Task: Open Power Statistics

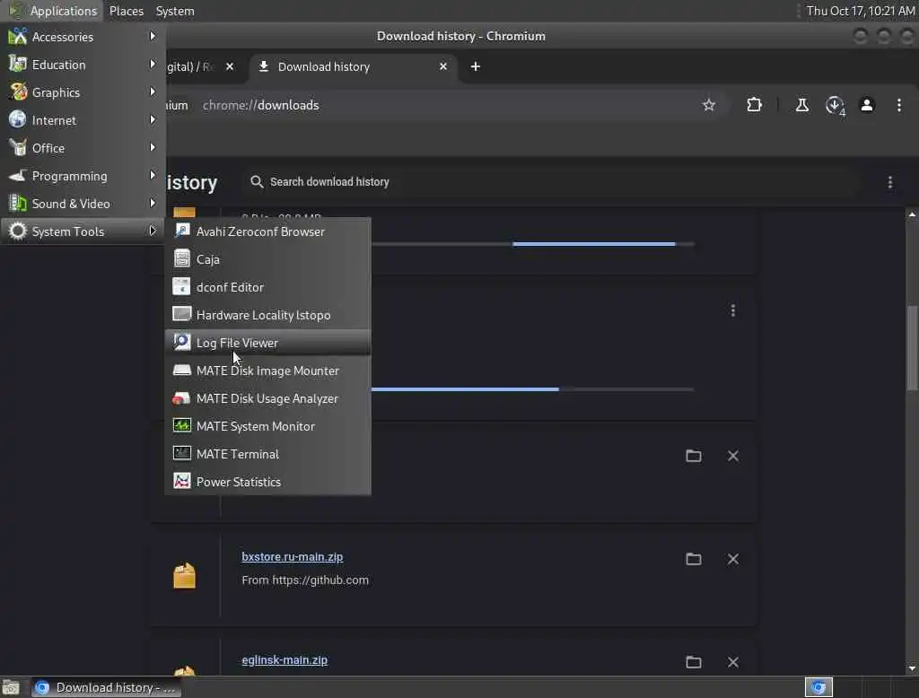Action: (x=267, y=482)
